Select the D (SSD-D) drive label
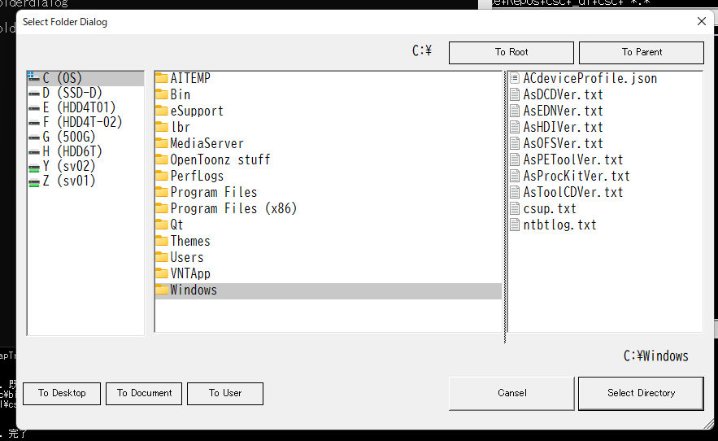718x441 pixels. [72, 93]
